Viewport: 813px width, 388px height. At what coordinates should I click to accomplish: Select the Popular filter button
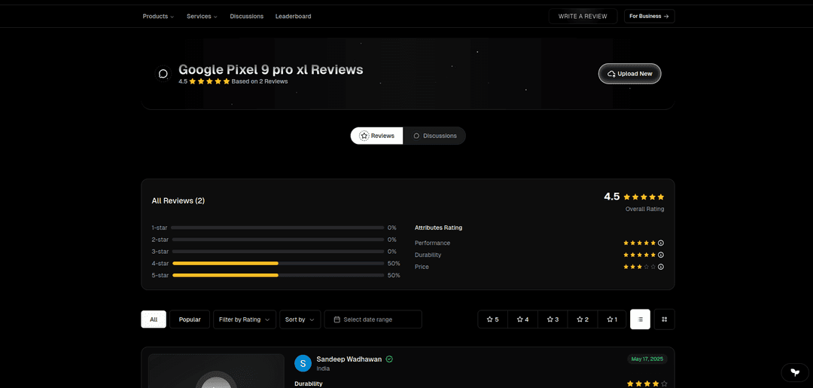(190, 319)
